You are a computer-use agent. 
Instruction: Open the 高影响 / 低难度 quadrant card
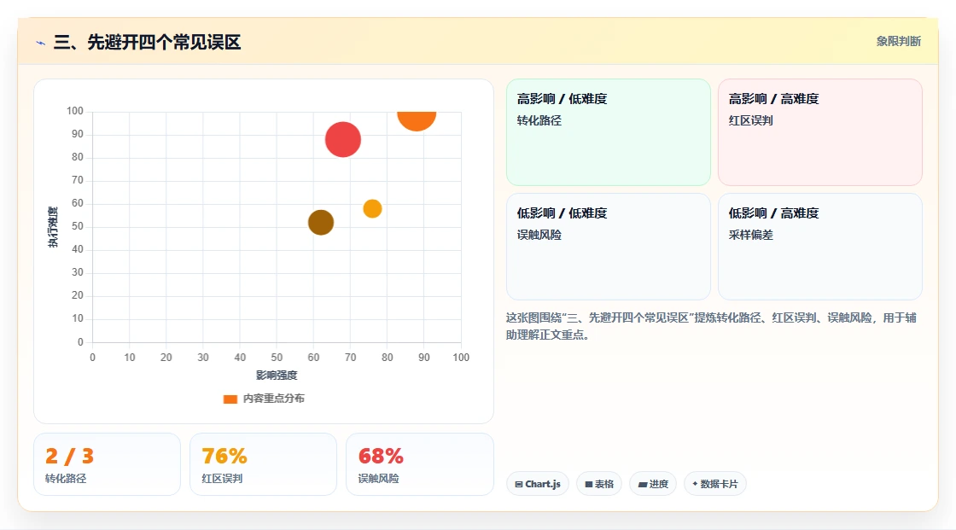[x=609, y=131]
